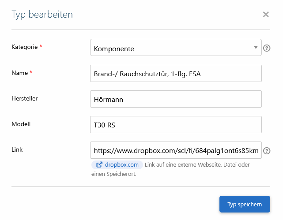The width and height of the screenshot is (283, 220).
Task: Click the hint text about externe Webseite
Action: pyautogui.click(x=196, y=165)
